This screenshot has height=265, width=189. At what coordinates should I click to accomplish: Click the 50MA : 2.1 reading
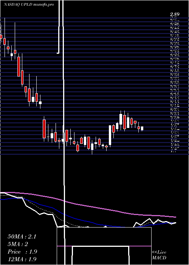[22, 237]
